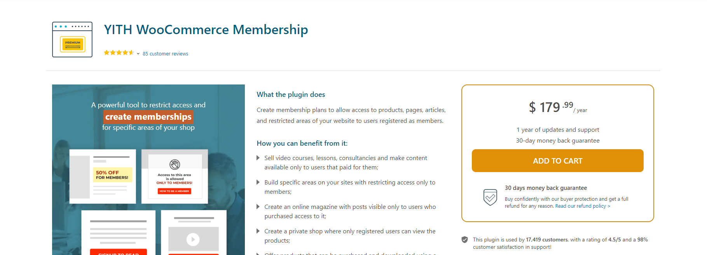Click the 'SIGNUP TO READ' button in banner

tap(119, 253)
